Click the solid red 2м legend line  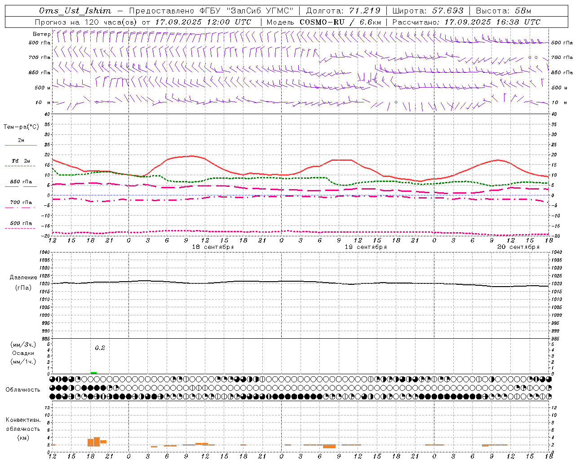pyautogui.click(x=21, y=146)
